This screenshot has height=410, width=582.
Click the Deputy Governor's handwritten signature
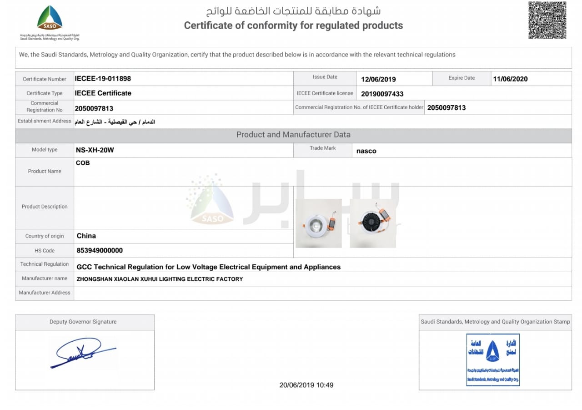click(x=84, y=353)
